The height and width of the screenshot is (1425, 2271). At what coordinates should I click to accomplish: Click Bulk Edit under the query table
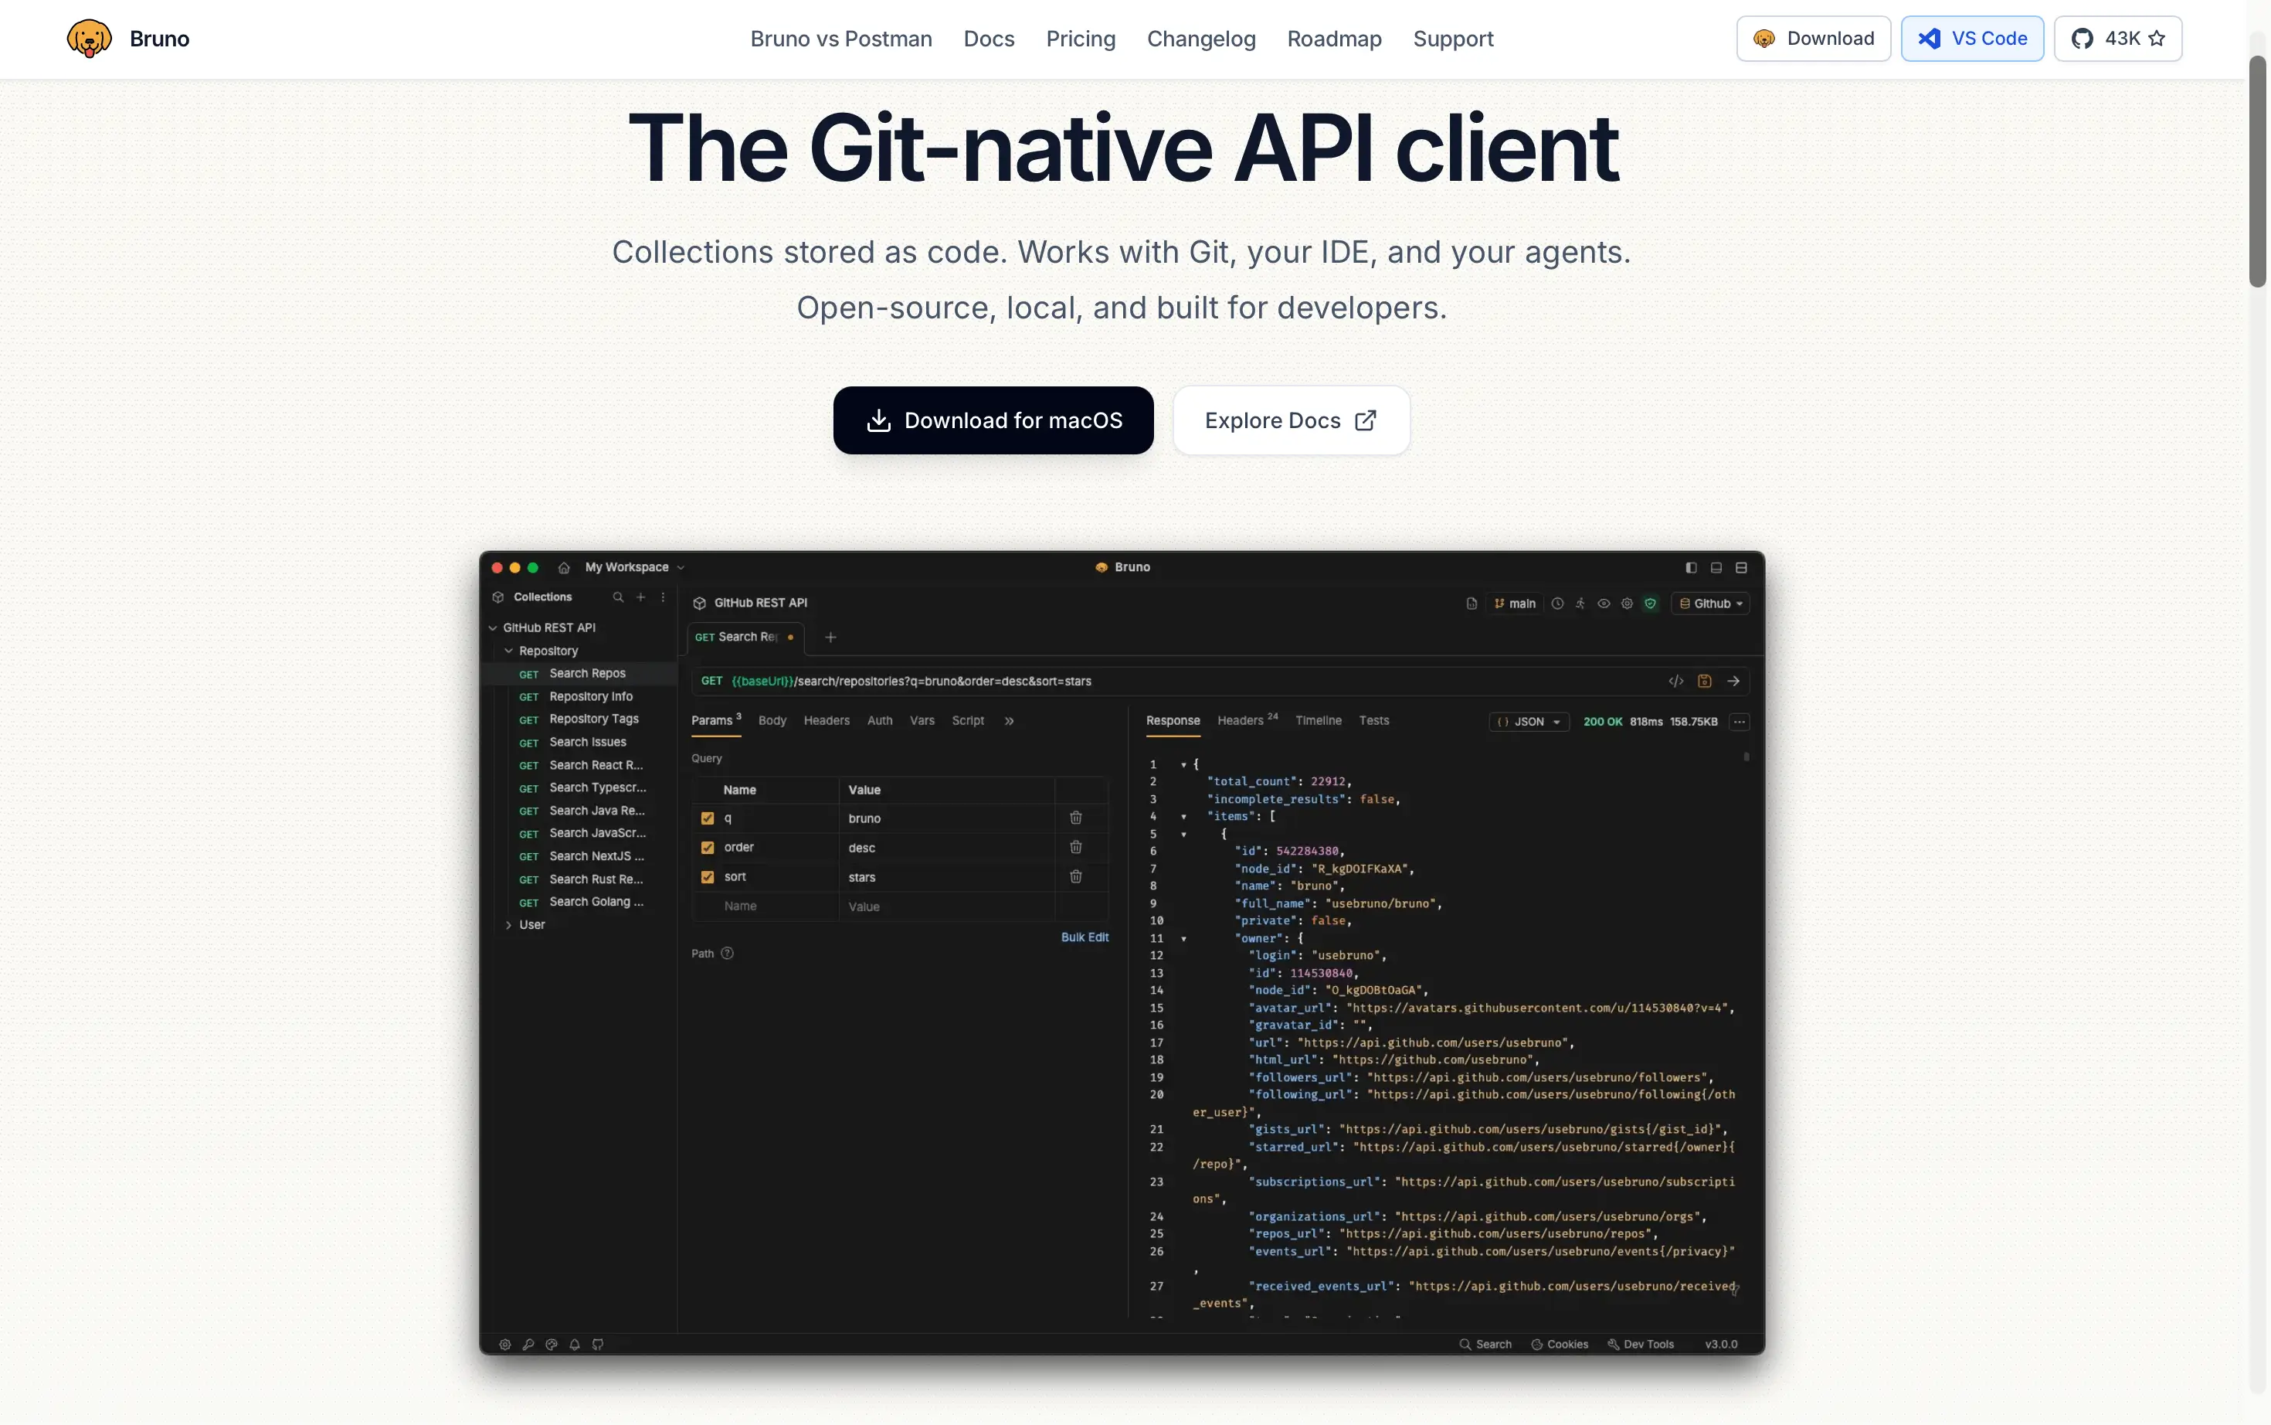click(1085, 937)
